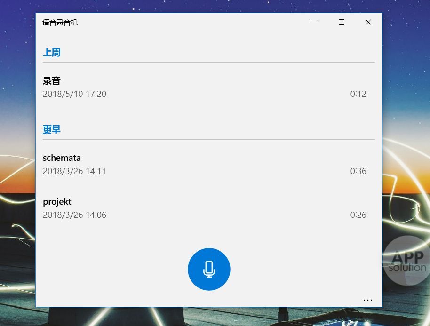Minimize the voice recorder window
This screenshot has height=326, width=430.
click(x=315, y=22)
